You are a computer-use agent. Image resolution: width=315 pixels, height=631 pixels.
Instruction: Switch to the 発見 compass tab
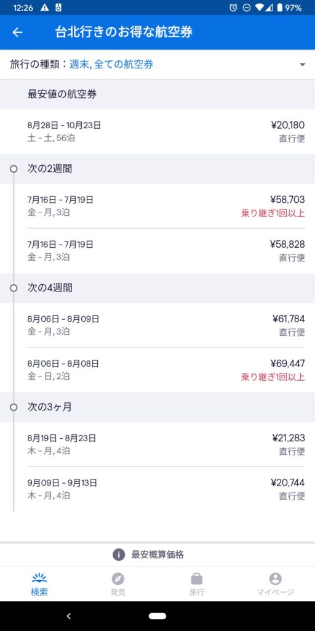pyautogui.click(x=118, y=584)
